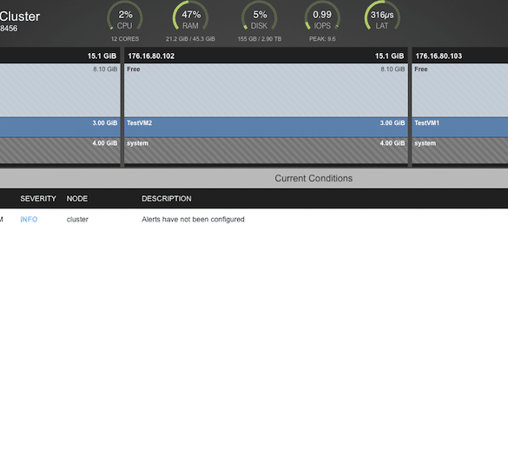Click 4.00 GiB value in 176.16.80.102 system row
The height and width of the screenshot is (455, 508).
click(x=393, y=143)
